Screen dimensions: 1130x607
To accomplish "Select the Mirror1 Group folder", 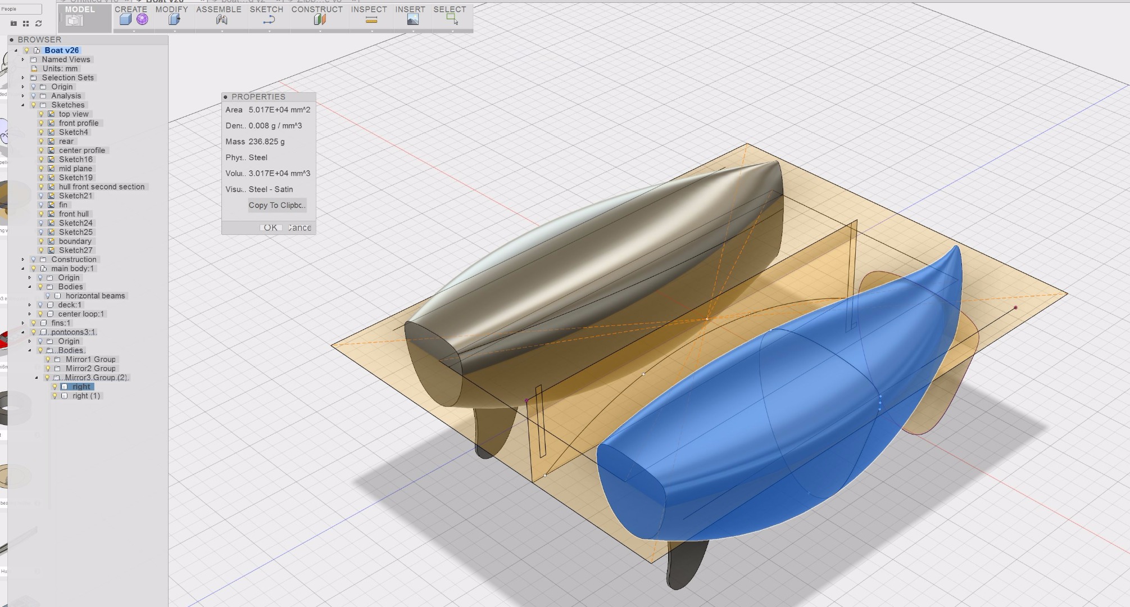I will [x=90, y=359].
